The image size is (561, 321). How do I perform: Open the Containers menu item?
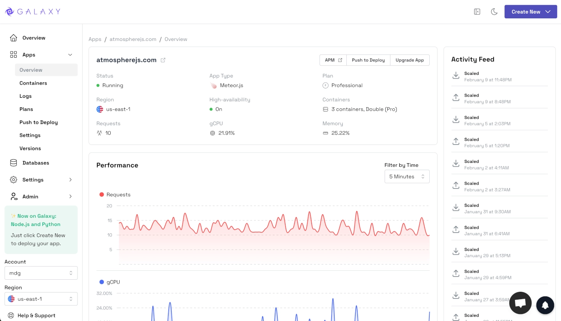[x=33, y=83]
